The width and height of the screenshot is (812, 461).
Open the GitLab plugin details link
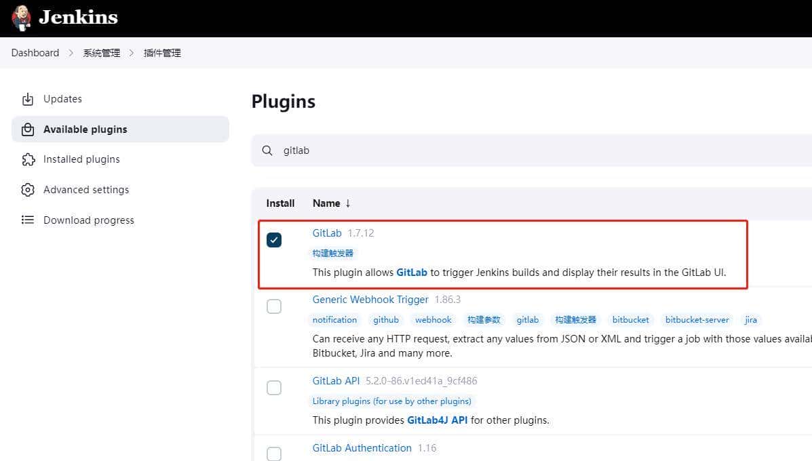[x=326, y=233]
